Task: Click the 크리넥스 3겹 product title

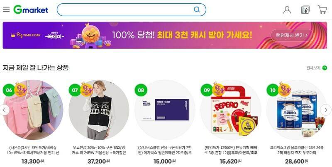Action: [297, 150]
